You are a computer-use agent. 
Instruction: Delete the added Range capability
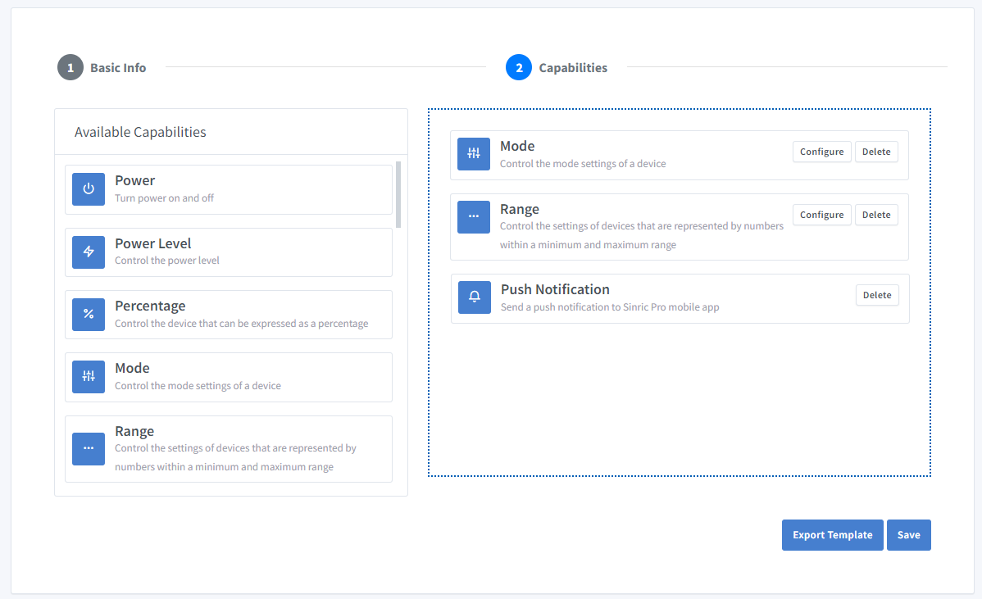[x=876, y=215]
